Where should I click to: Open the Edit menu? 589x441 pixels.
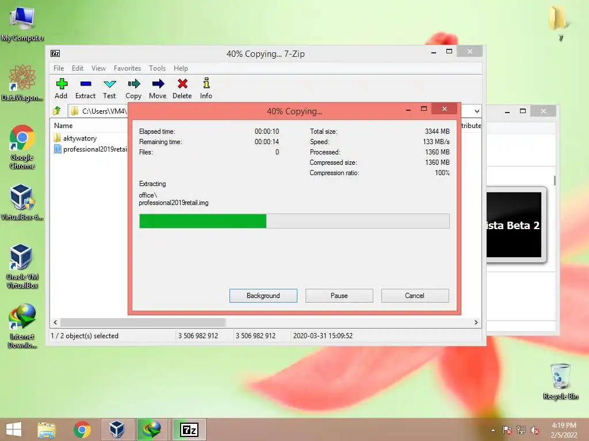78,68
